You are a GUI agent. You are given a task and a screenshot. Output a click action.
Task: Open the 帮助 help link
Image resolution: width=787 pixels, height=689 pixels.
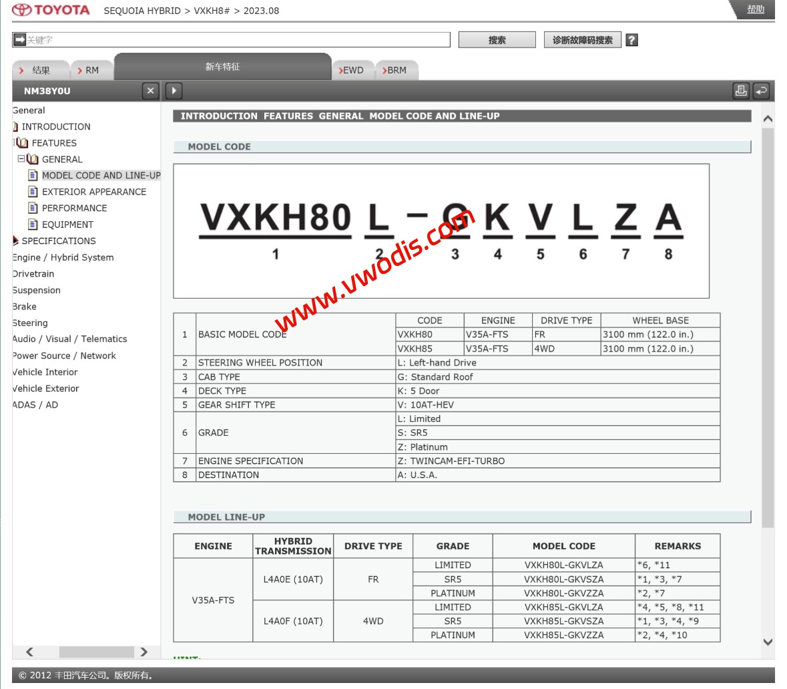click(x=756, y=9)
